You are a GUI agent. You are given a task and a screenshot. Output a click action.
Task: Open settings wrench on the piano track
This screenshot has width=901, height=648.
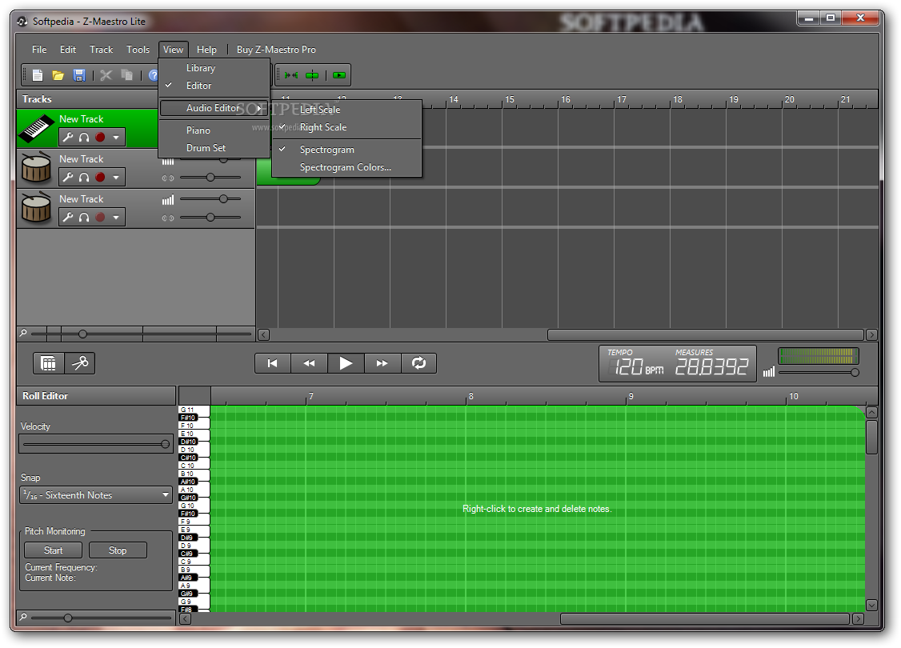68,138
